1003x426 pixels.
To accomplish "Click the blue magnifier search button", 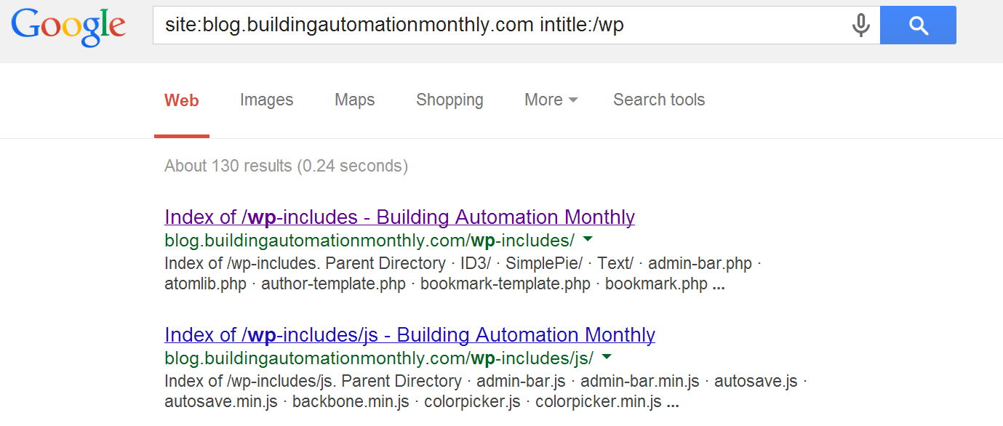I will 918,25.
